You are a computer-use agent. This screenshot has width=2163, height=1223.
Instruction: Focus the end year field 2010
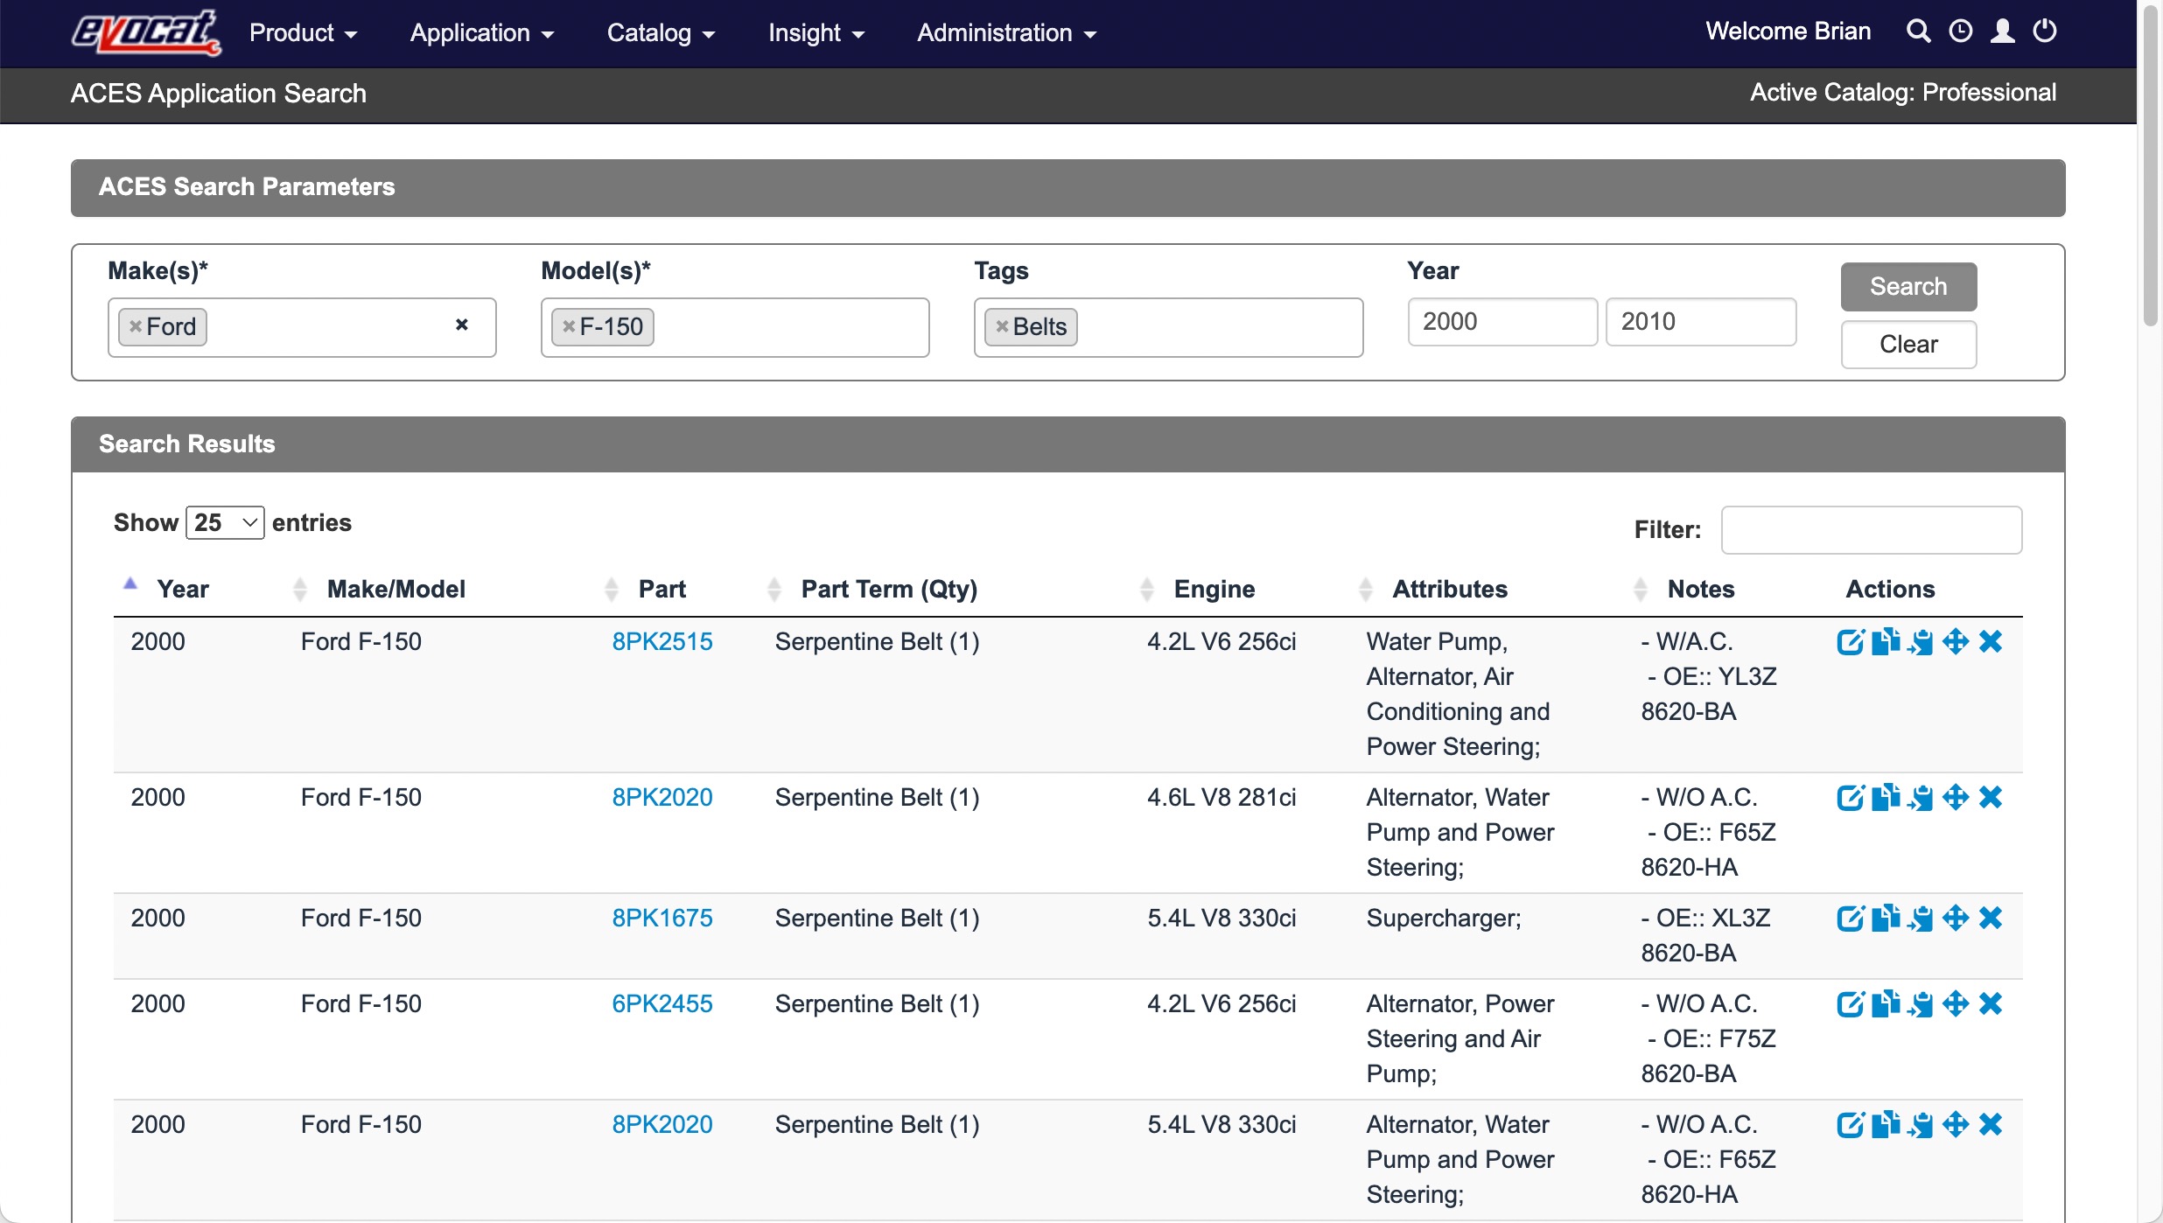click(1700, 321)
